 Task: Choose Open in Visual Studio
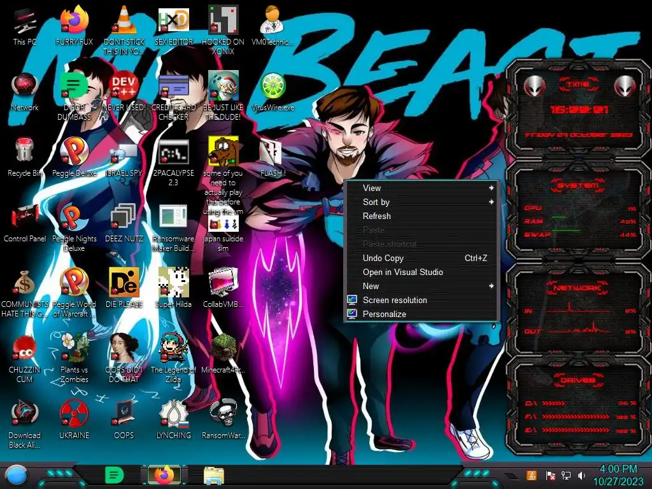click(x=422, y=273)
